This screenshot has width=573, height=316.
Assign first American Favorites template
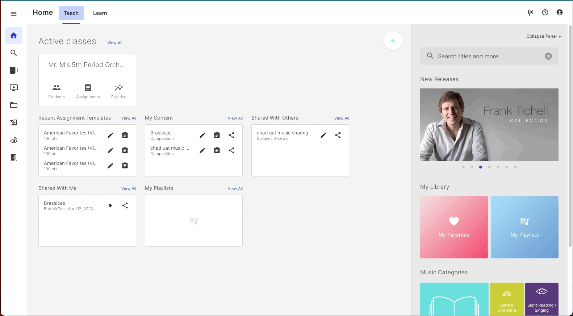(125, 135)
